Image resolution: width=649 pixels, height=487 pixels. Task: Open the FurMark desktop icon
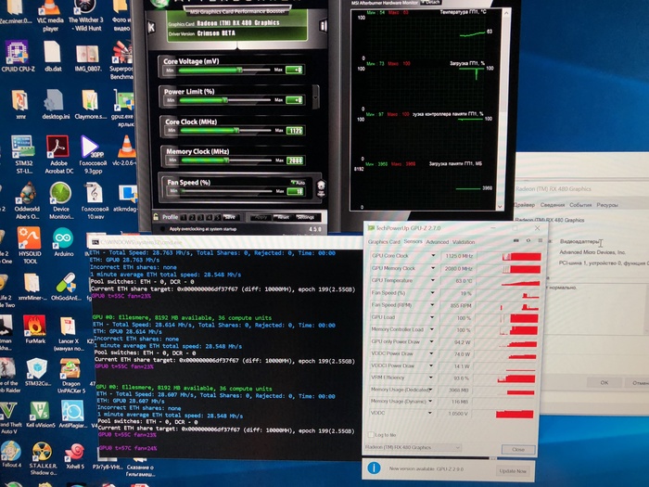(33, 328)
